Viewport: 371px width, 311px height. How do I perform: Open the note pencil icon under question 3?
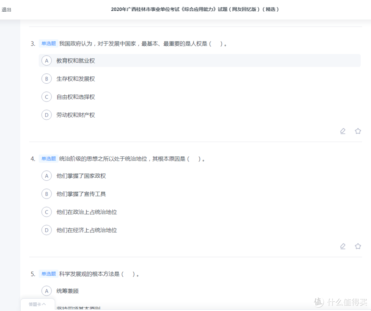coord(342,131)
